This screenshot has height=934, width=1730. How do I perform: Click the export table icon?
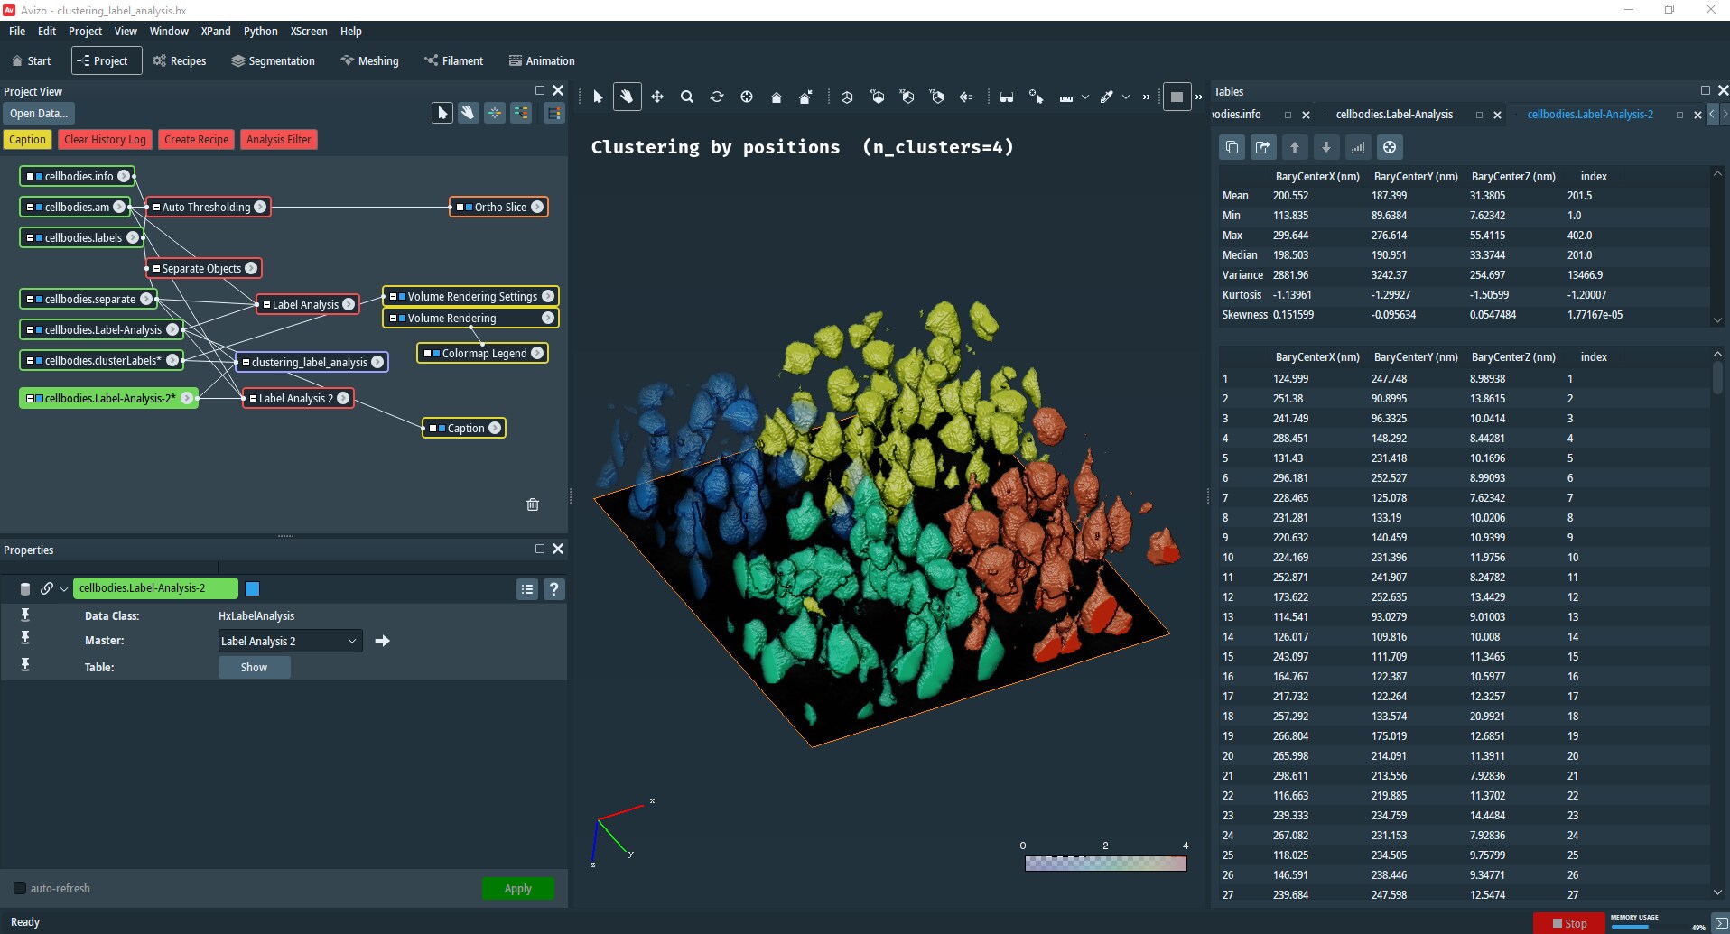pyautogui.click(x=1263, y=147)
